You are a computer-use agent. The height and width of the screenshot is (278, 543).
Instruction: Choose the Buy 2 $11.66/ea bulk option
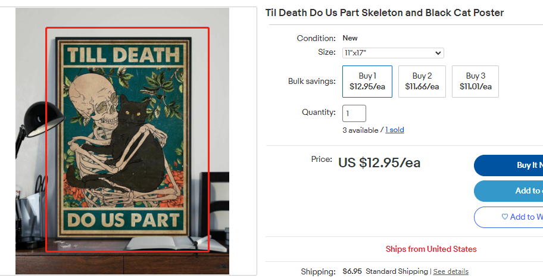pyautogui.click(x=422, y=82)
